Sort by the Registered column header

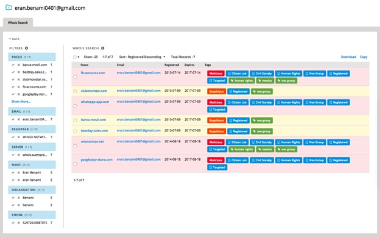[x=172, y=65]
